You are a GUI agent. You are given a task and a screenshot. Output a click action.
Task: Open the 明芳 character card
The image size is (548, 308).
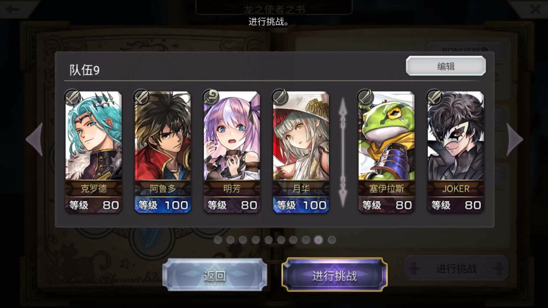click(x=232, y=152)
